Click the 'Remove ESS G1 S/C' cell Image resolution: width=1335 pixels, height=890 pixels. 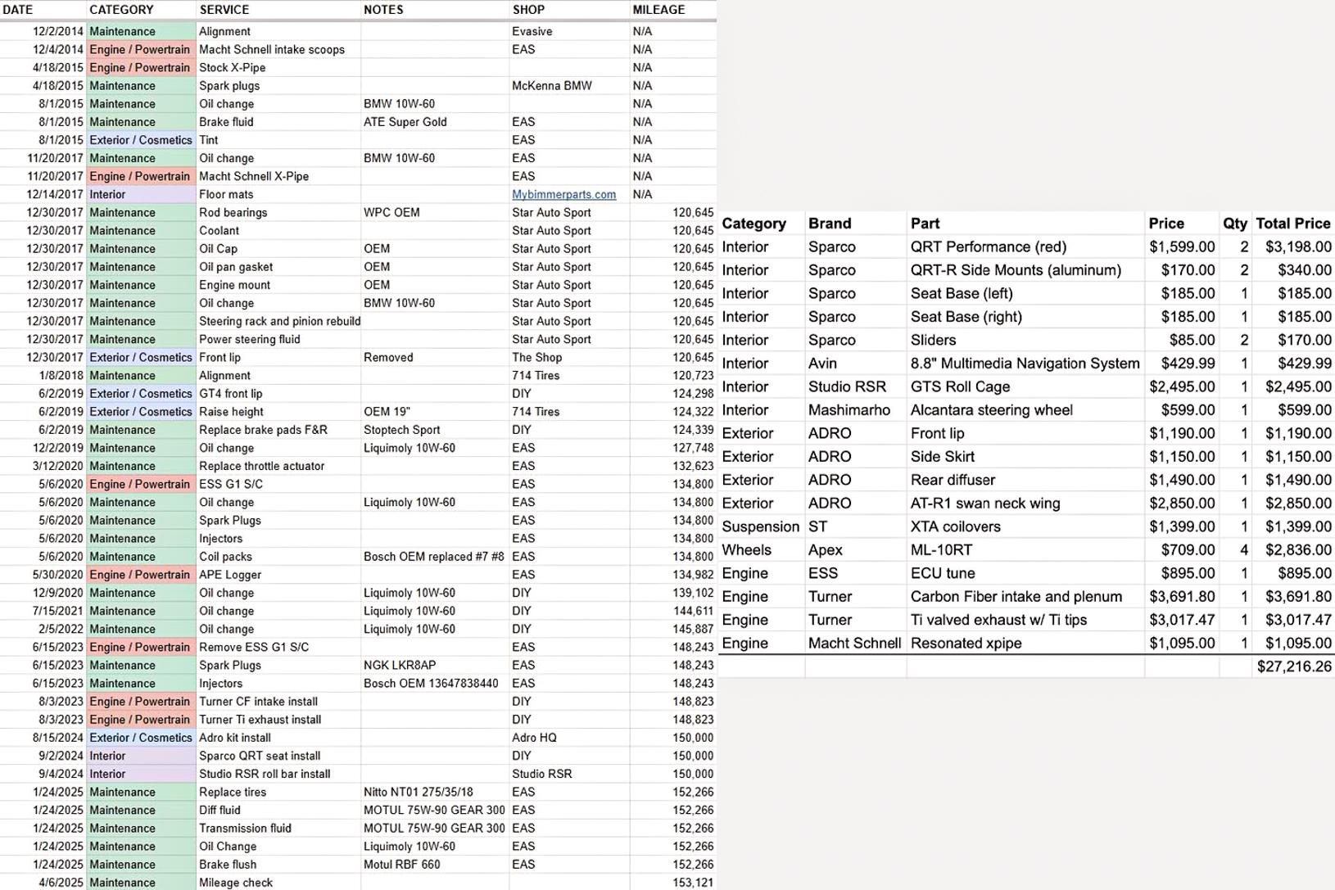pyautogui.click(x=278, y=647)
